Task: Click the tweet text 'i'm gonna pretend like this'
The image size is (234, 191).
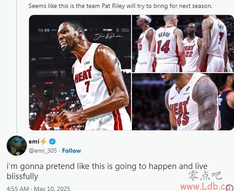Action: click(107, 171)
